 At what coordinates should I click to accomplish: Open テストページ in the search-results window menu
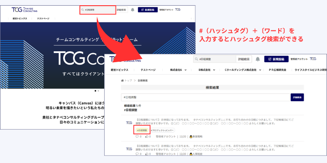click(148, 70)
